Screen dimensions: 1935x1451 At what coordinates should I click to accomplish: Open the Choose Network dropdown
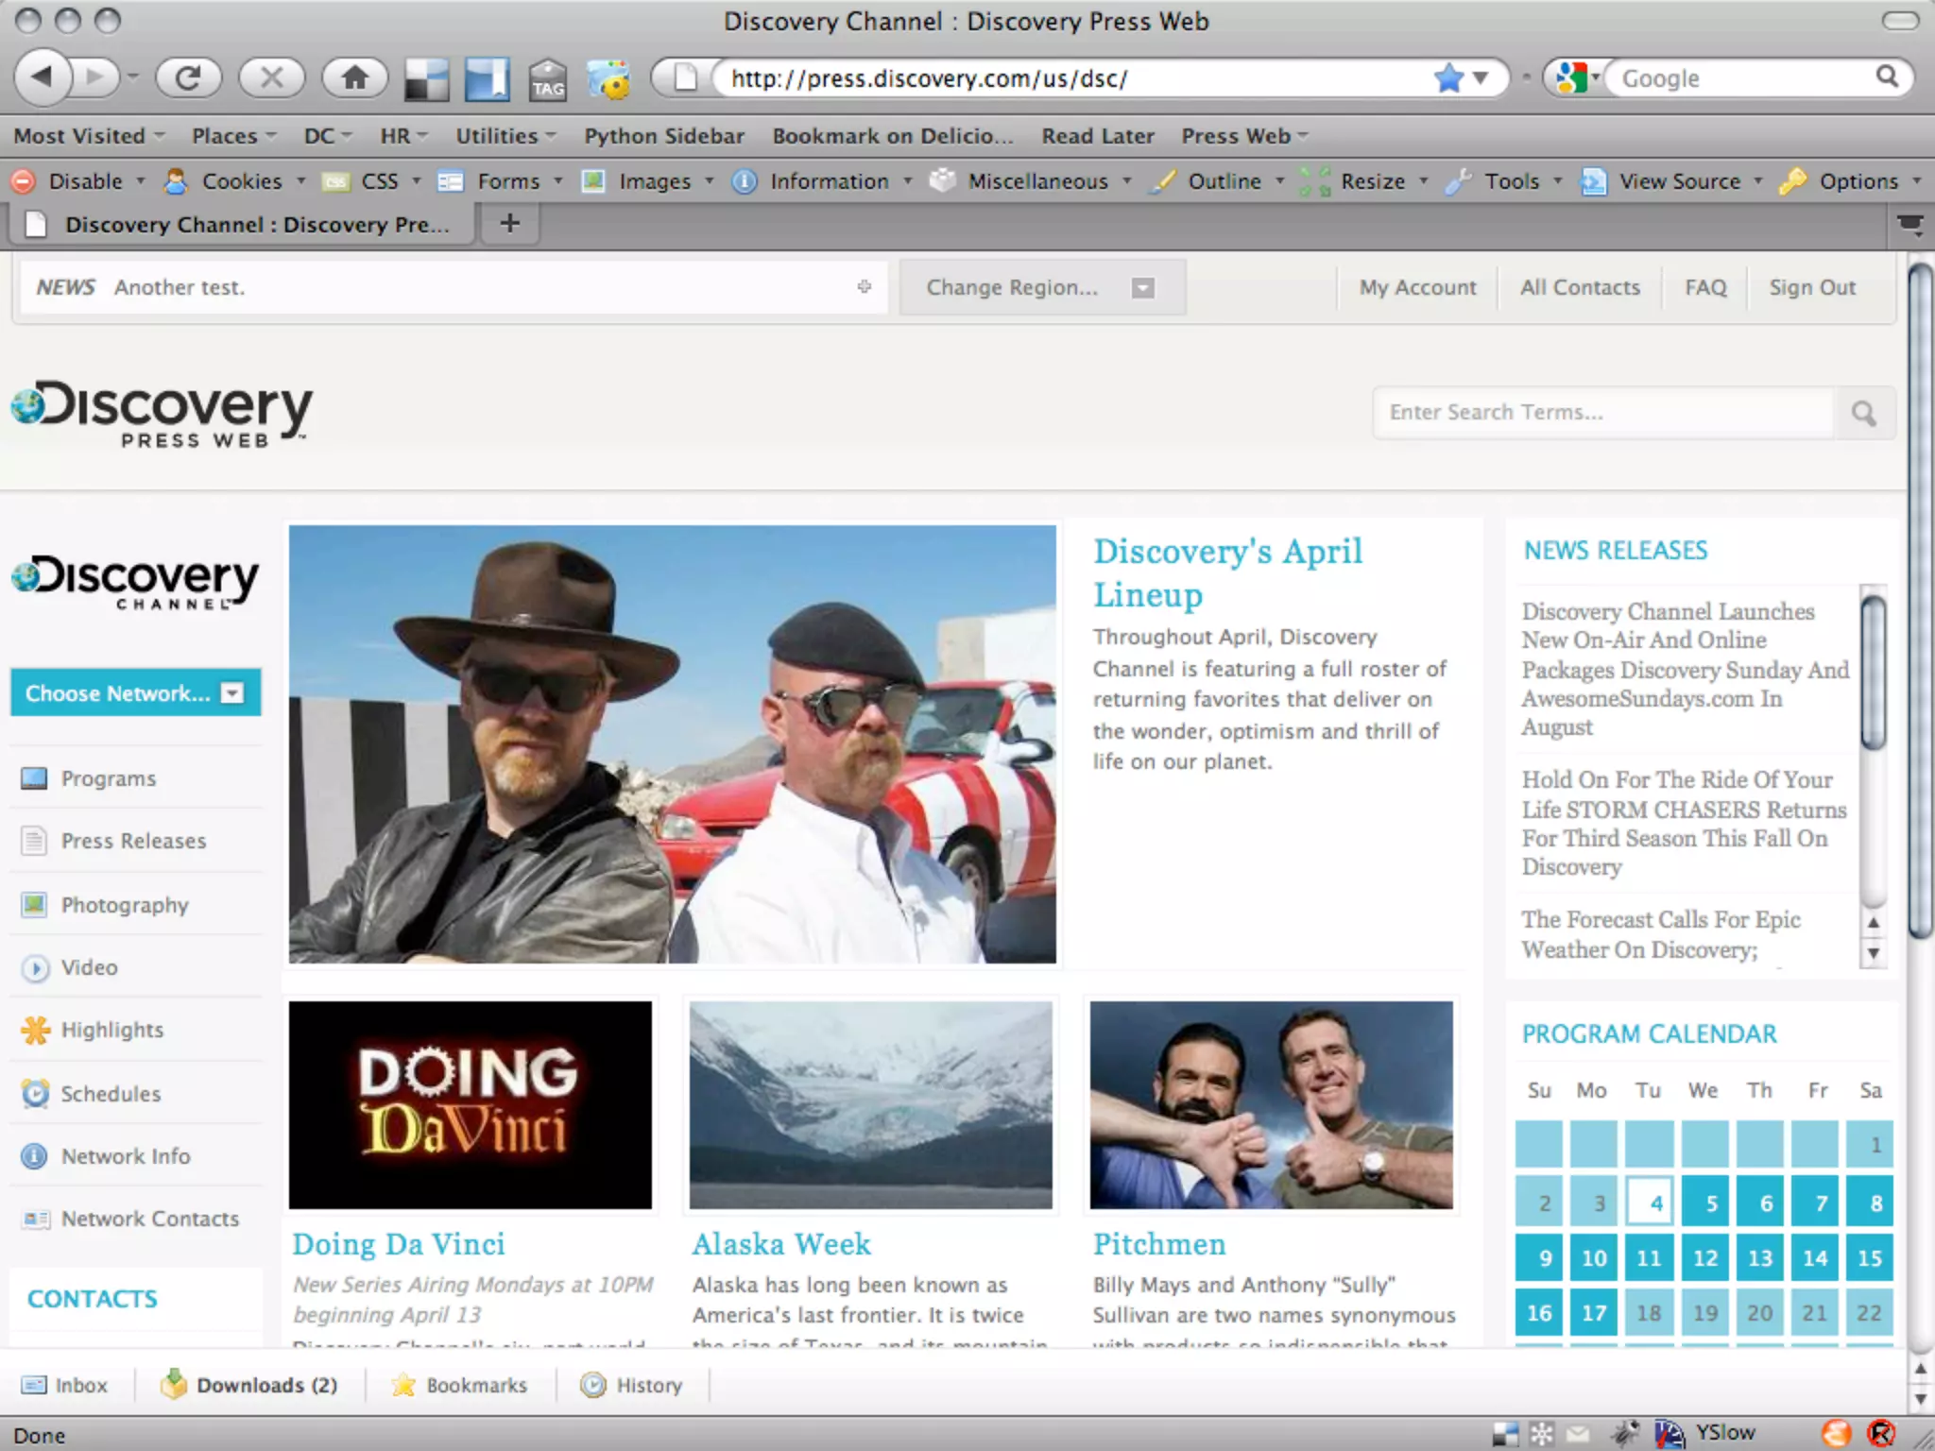point(135,693)
